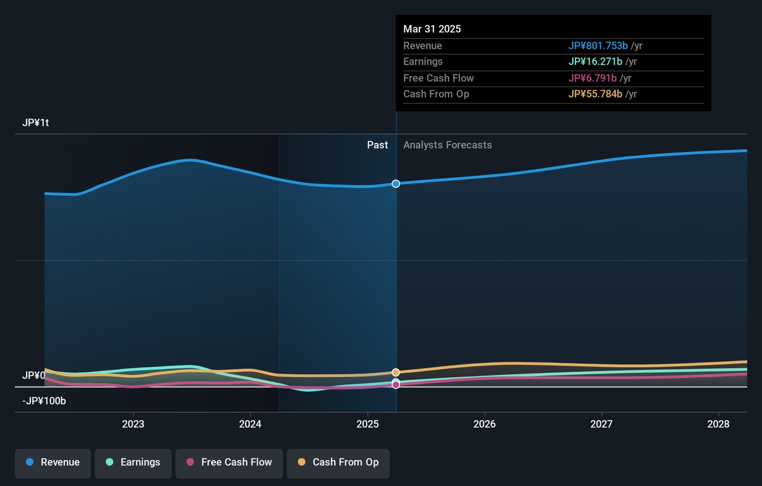This screenshot has height=486, width=762.
Task: Click the teal Earnings legend dot
Action: pos(110,462)
